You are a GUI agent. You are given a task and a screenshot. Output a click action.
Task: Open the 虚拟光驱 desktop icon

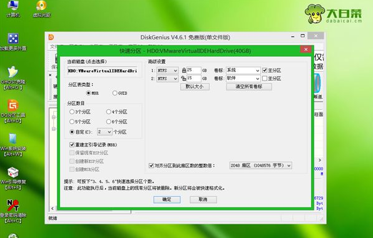tap(42, 9)
